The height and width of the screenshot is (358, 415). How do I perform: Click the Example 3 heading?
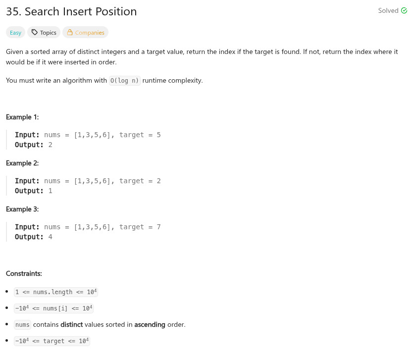[x=22, y=209]
